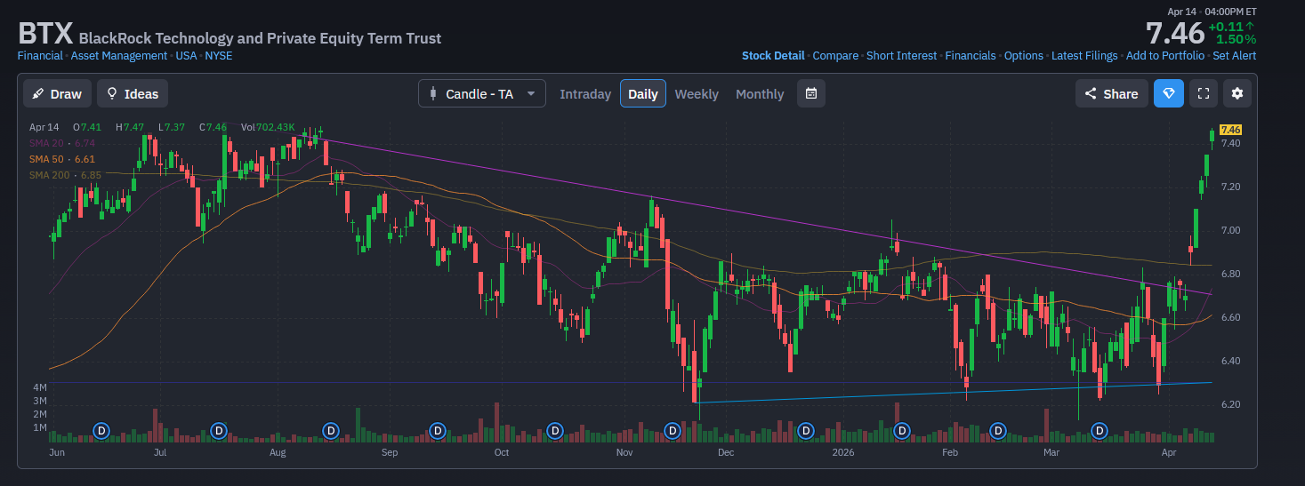Go to the Stock Detail link
The image size is (1305, 486).
pos(773,55)
